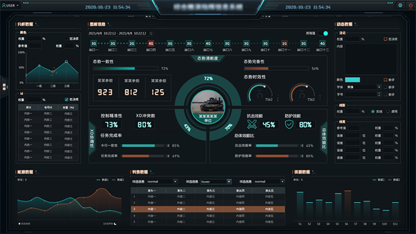416x234 pixels.
Task: Uncheck the checked box in id section
Action: pos(67,100)
